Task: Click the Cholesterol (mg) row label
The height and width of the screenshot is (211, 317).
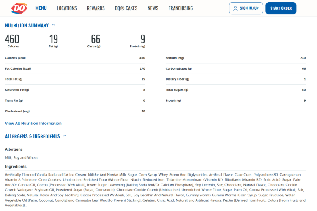Action: pos(17,111)
